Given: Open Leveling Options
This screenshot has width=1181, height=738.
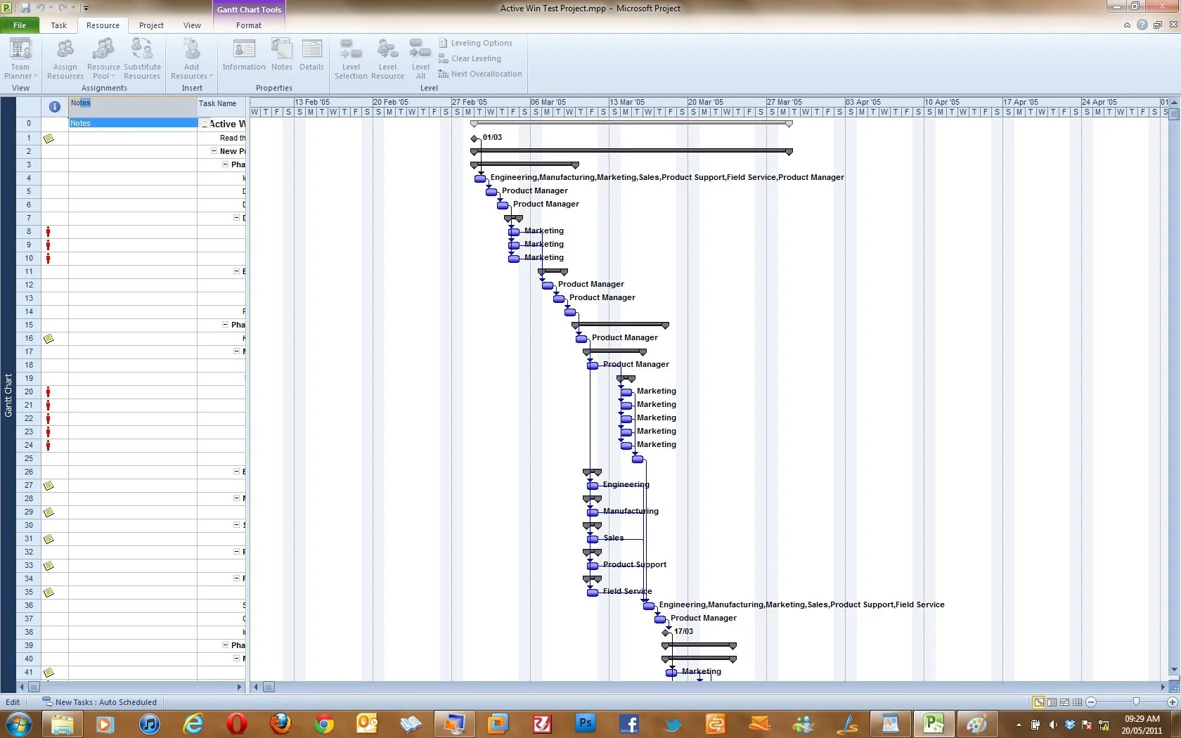Looking at the screenshot, I should tap(475, 43).
